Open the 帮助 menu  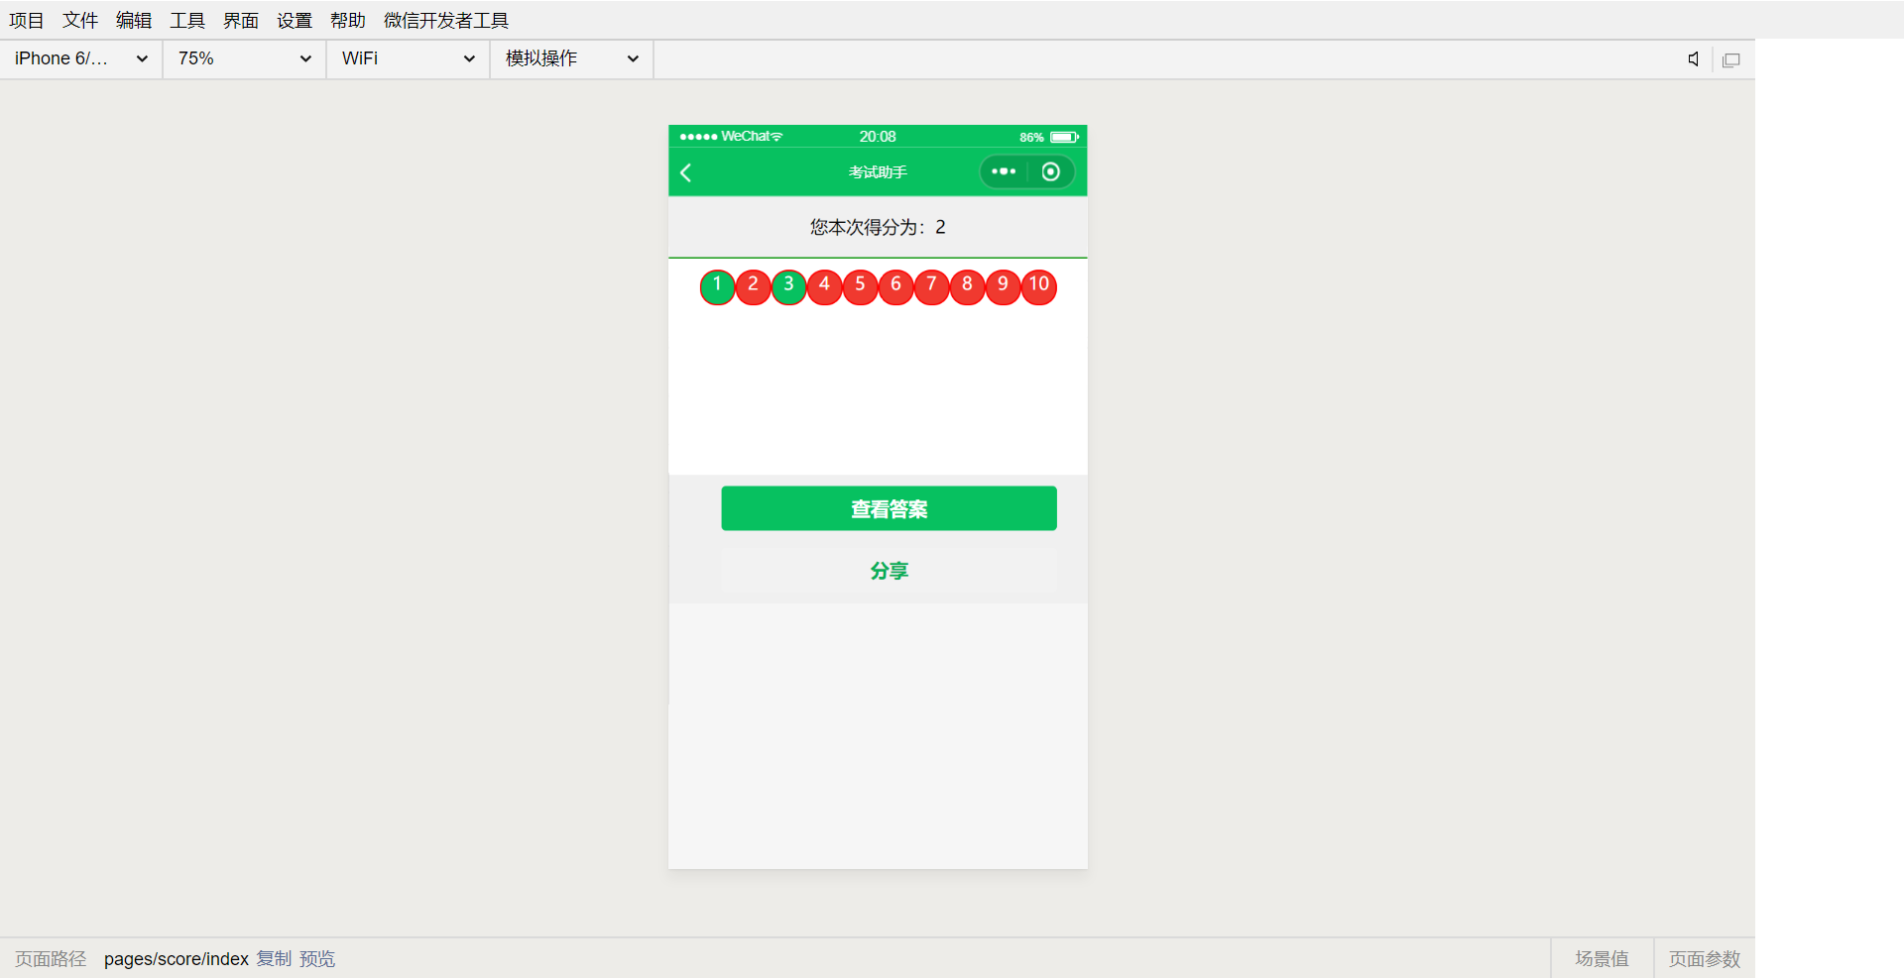coord(348,20)
